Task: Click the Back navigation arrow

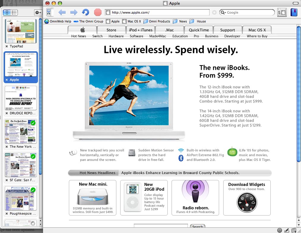Action: click(x=62, y=12)
